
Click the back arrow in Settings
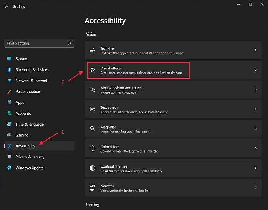[7, 6]
